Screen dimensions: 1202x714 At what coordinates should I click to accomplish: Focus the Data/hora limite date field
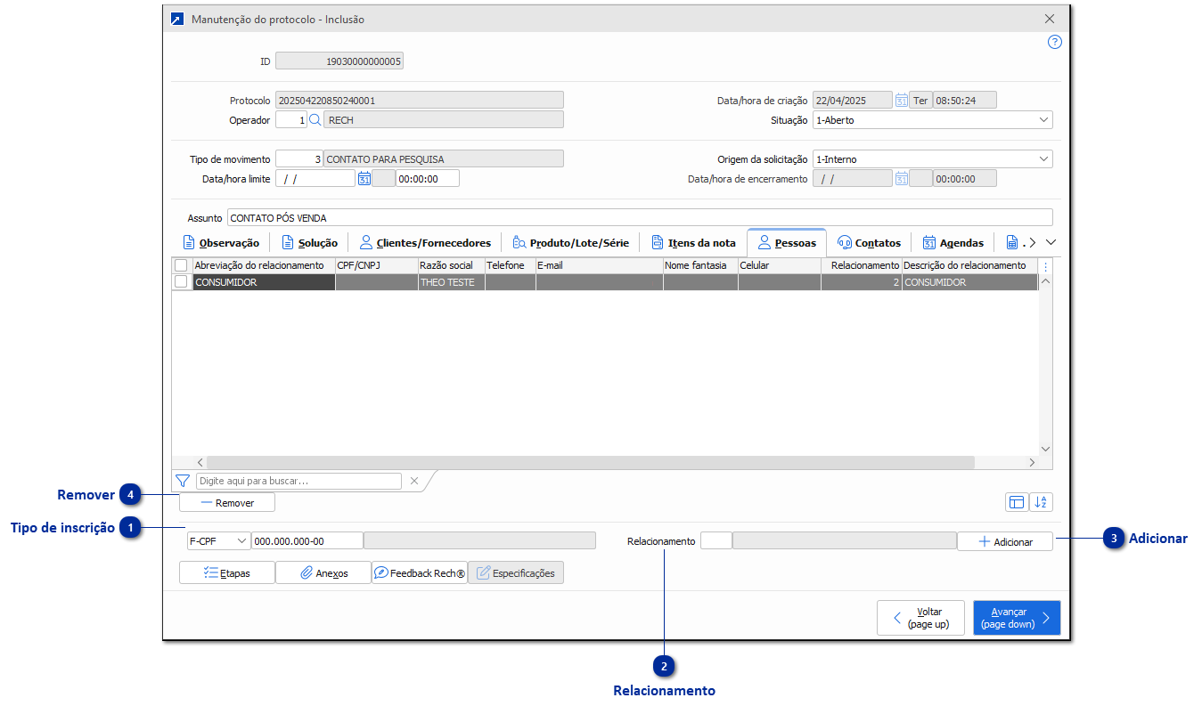pyautogui.click(x=315, y=178)
